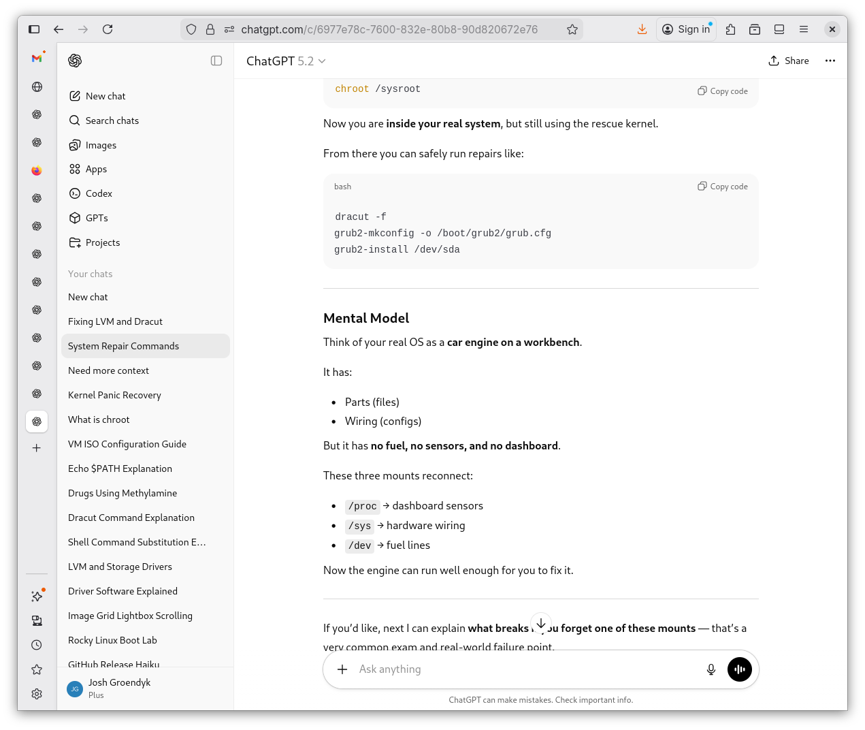This screenshot has width=865, height=730.
Task: Open the Josh Groendyk account menu
Action: tap(119, 688)
